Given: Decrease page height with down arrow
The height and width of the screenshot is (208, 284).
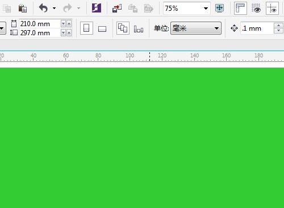Looking at the screenshot, I should click(x=63, y=33).
